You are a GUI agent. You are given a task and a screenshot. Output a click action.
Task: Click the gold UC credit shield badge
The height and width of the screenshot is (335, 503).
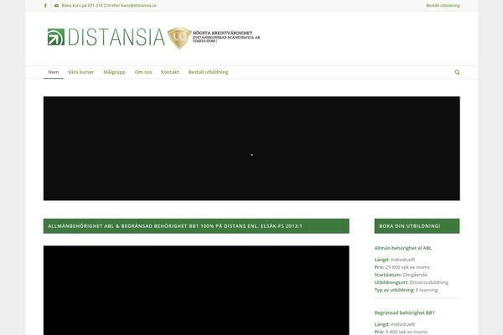[x=179, y=38]
